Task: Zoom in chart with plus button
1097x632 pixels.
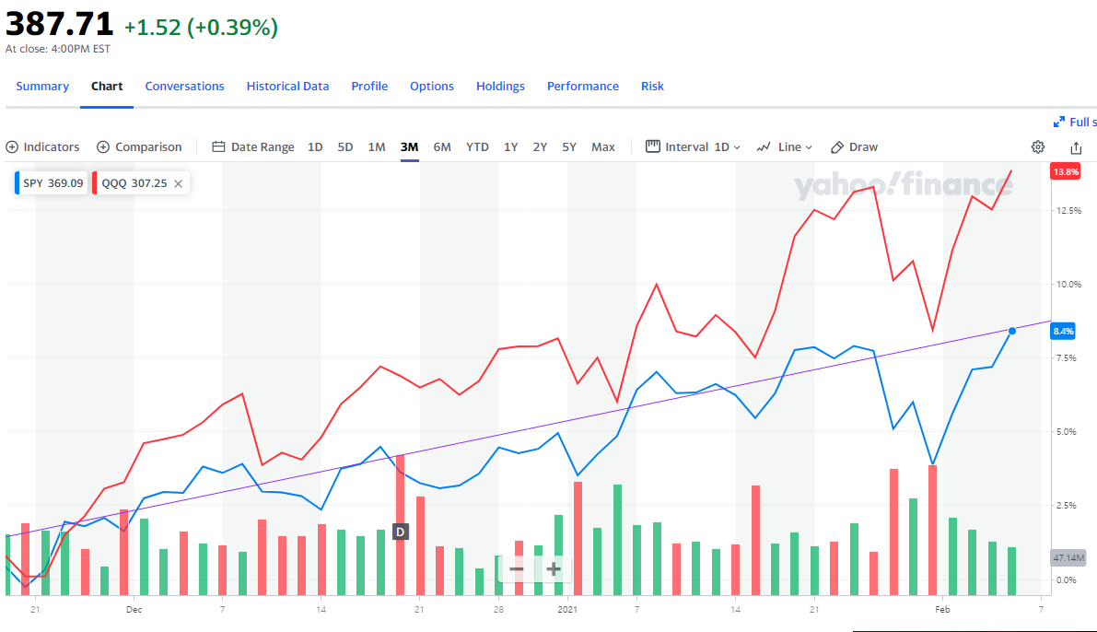Action: pos(554,568)
